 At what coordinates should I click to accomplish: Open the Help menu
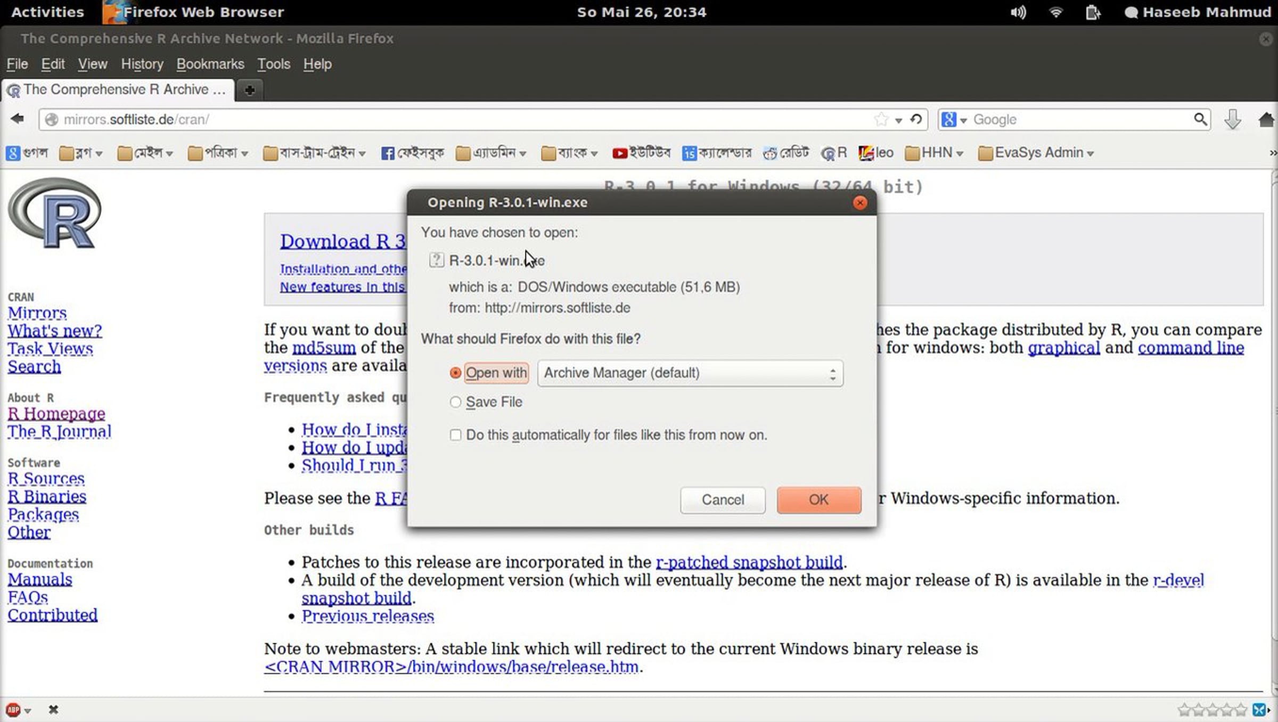[317, 64]
